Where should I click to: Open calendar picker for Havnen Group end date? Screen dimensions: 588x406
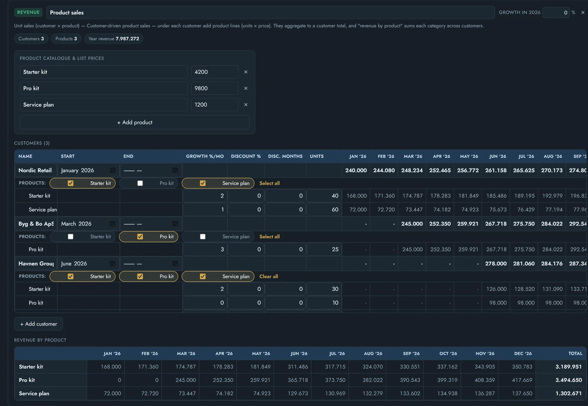175,264
